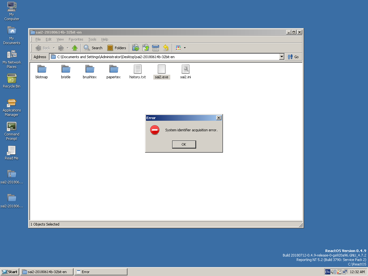The width and height of the screenshot is (368, 276).
Task: Click the Go button
Action: pyautogui.click(x=293, y=57)
